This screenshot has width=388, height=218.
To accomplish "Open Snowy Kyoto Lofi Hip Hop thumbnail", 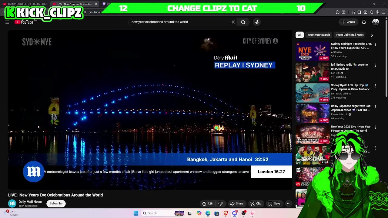I will coord(313,93).
